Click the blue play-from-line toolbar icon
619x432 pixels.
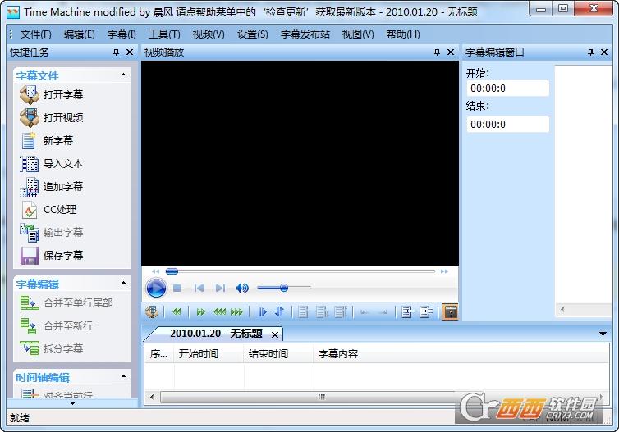262,312
